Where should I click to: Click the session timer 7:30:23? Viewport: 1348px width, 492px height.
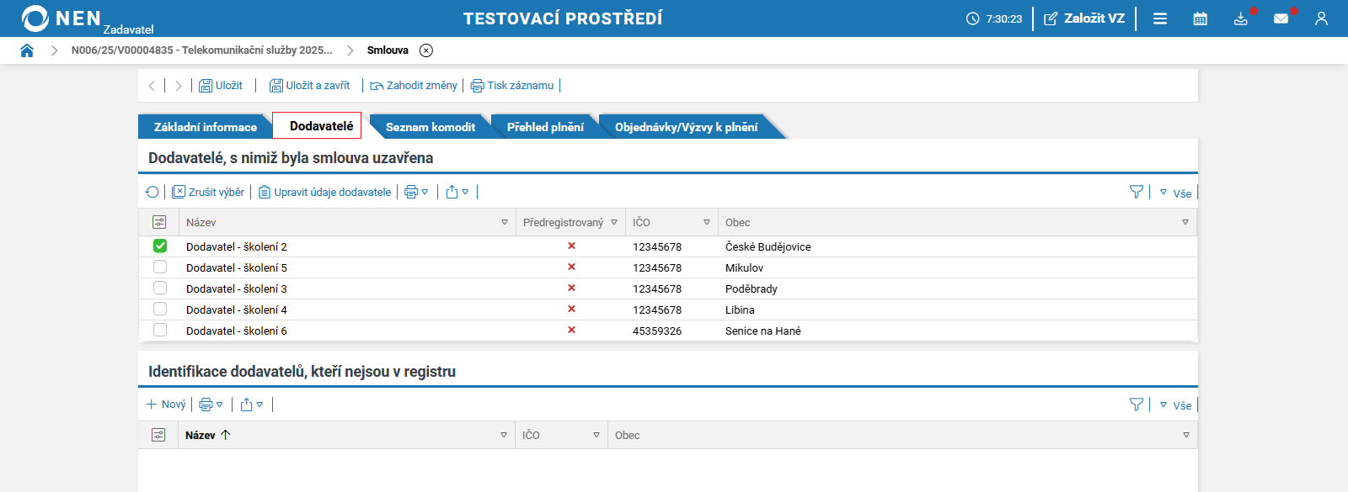[x=994, y=19]
